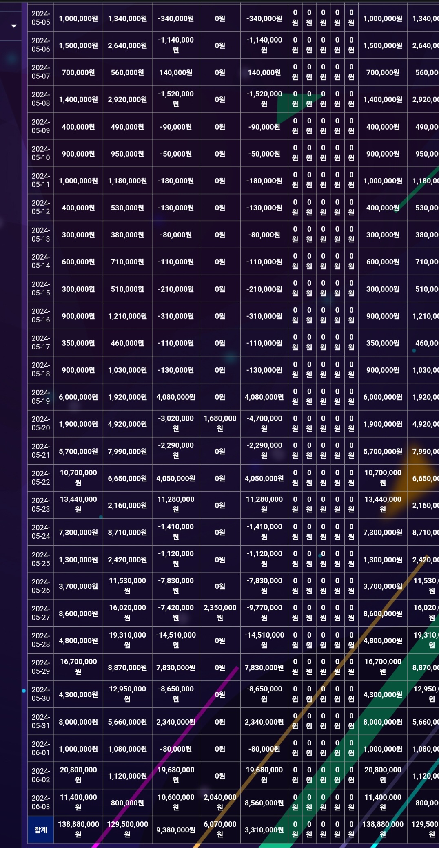This screenshot has width=439, height=848.
Task: Select the 2024-05-11 date cell
Action: tap(41, 181)
